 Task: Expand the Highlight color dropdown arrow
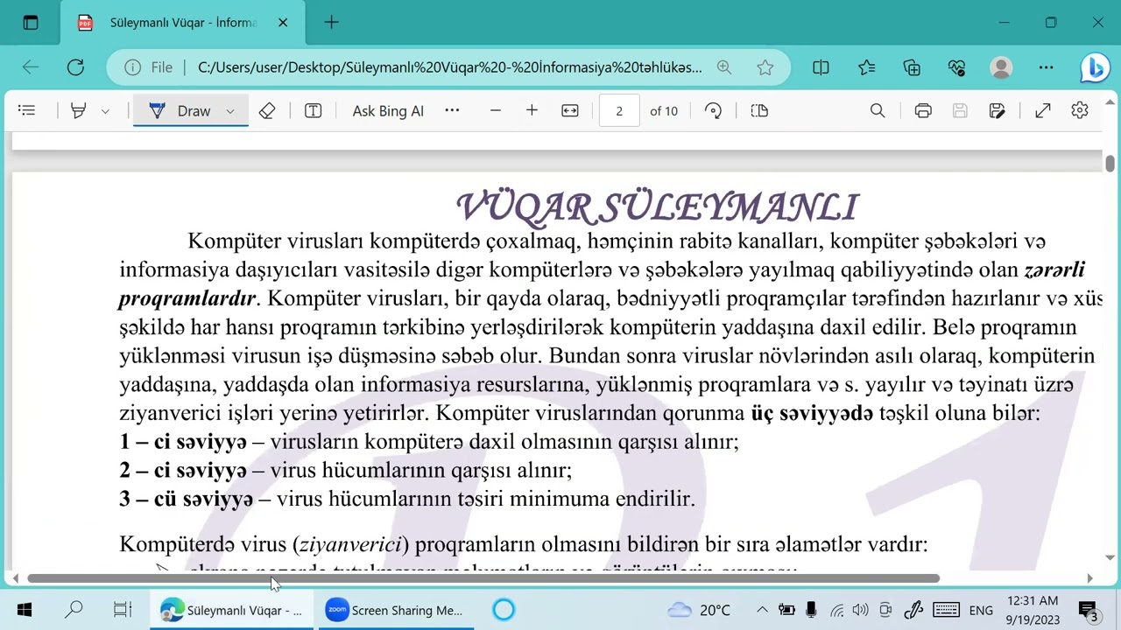pyautogui.click(x=105, y=111)
